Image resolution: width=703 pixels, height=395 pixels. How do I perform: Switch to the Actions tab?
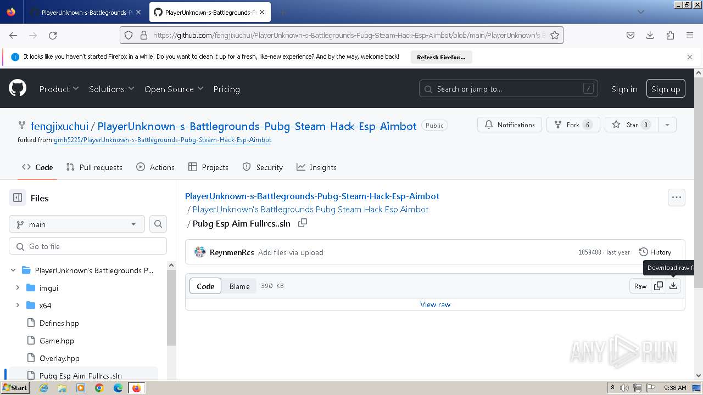click(x=155, y=167)
